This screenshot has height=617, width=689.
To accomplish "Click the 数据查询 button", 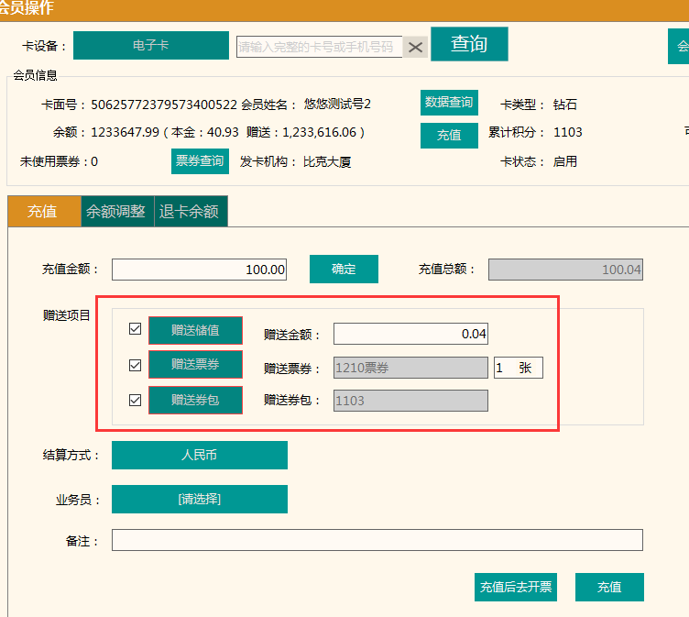I will pos(449,103).
